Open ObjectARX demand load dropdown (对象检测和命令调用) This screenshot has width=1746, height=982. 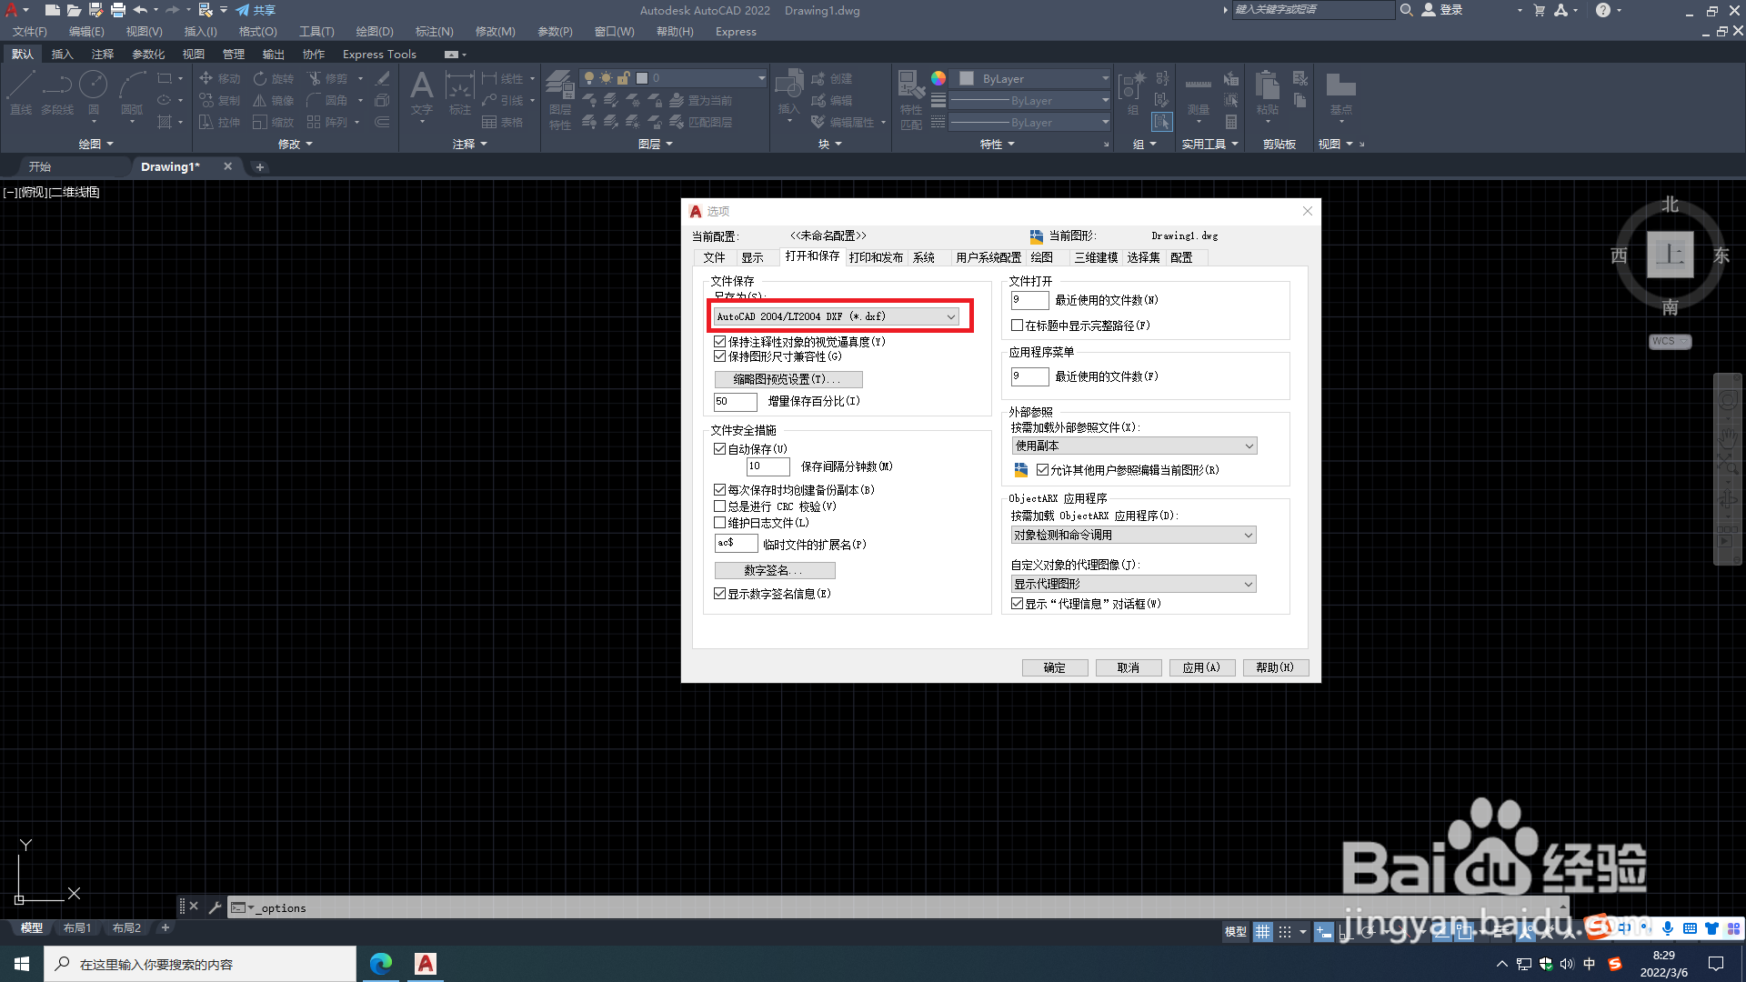1134,536
